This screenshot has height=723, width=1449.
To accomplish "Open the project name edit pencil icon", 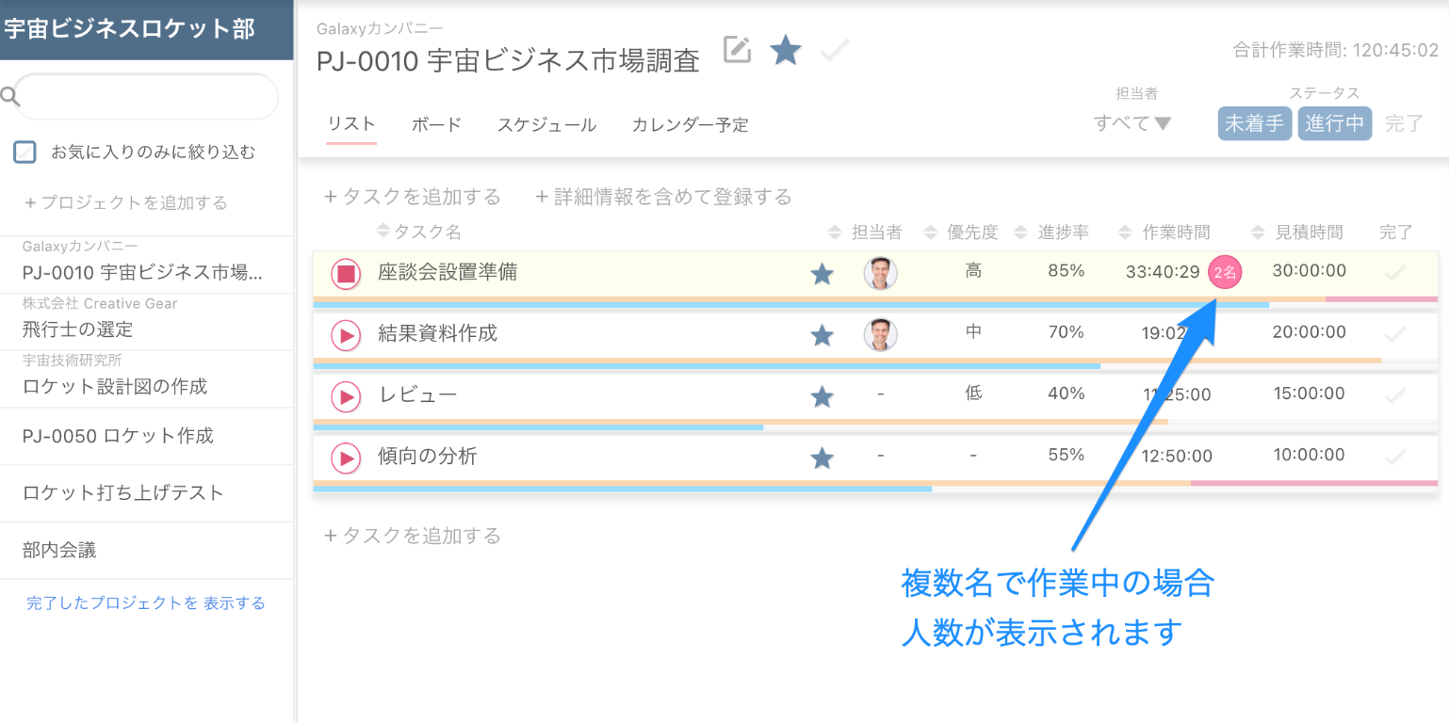I will (x=737, y=50).
